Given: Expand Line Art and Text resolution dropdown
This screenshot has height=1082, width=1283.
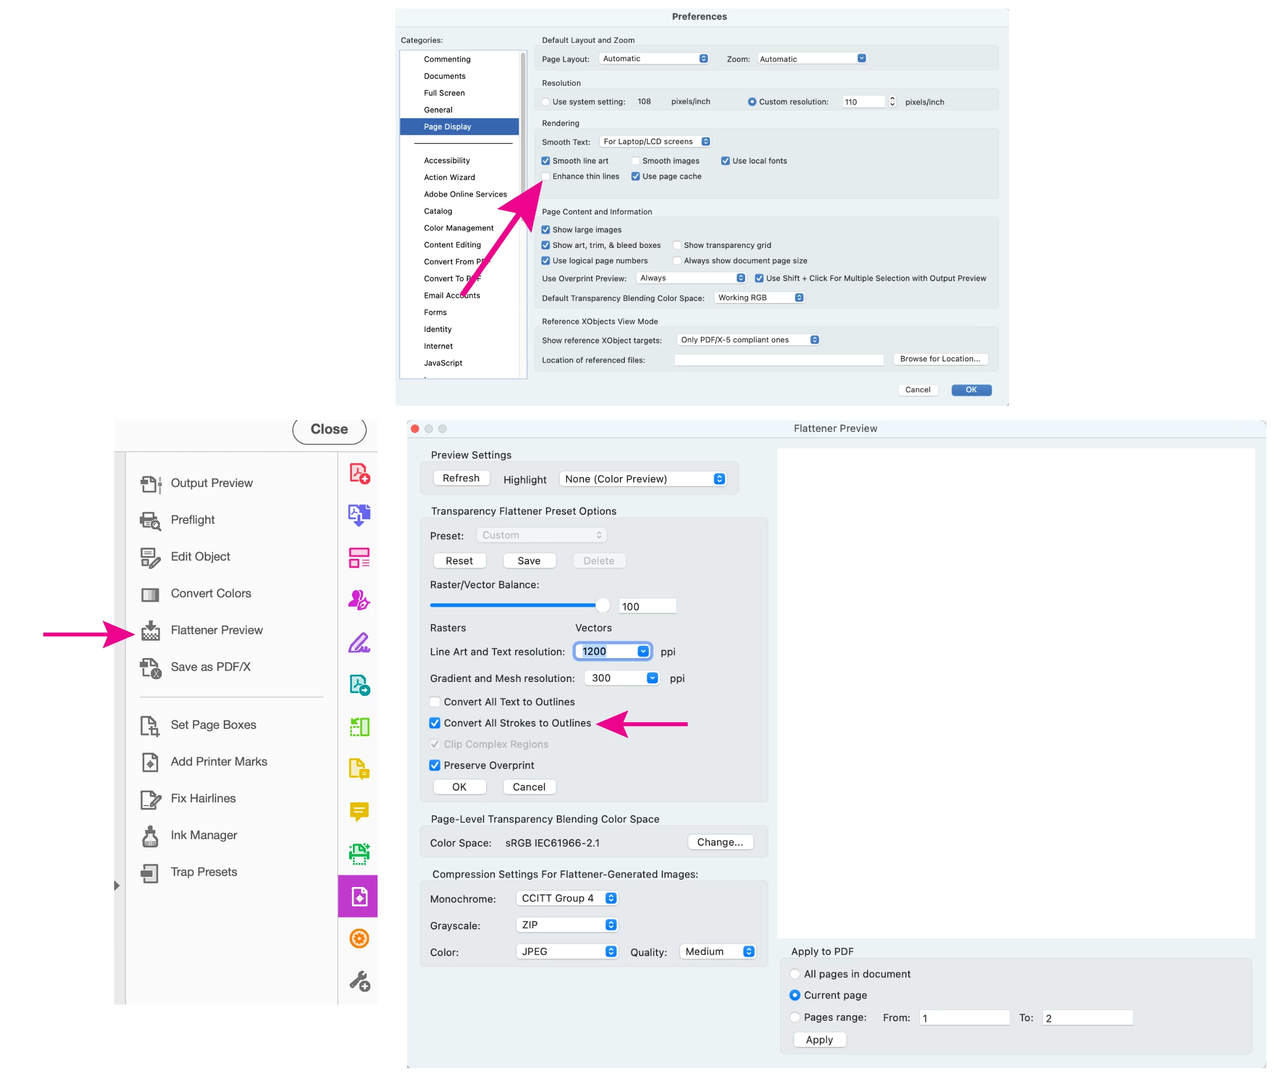Looking at the screenshot, I should point(643,651).
